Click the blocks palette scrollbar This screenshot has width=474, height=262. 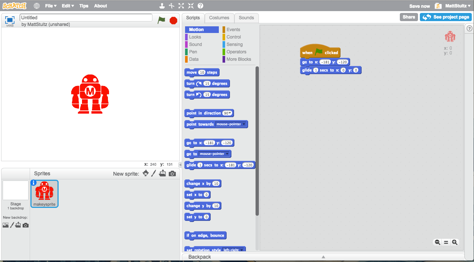[x=257, y=141]
